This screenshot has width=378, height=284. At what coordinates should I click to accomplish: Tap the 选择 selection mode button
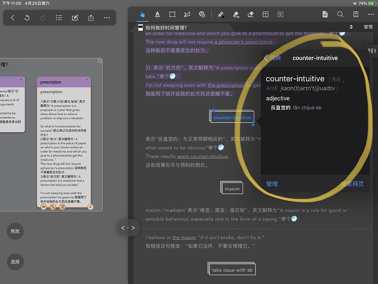(x=15, y=262)
